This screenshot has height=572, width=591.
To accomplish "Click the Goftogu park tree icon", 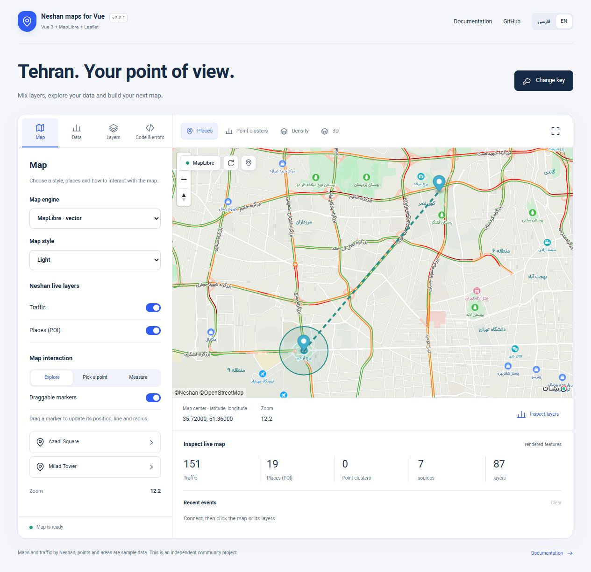I will (441, 215).
